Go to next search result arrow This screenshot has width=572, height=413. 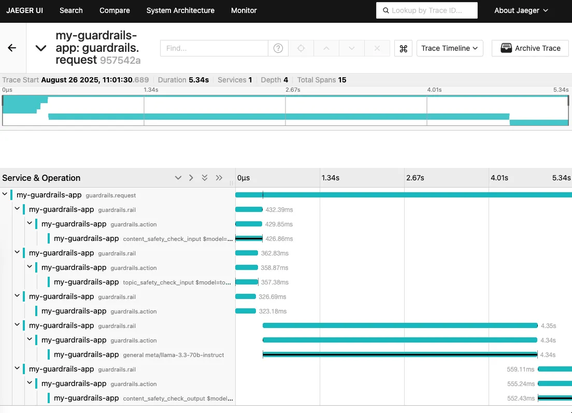(352, 48)
